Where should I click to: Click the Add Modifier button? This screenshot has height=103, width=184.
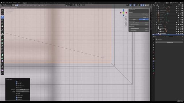(x=169, y=42)
